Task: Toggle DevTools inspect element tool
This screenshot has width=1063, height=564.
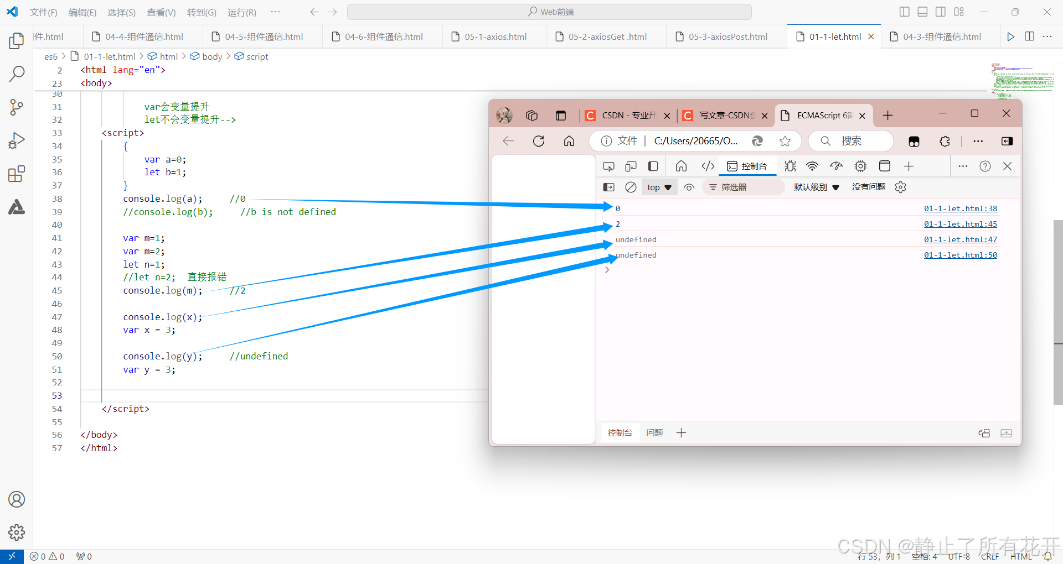Action: [x=609, y=166]
